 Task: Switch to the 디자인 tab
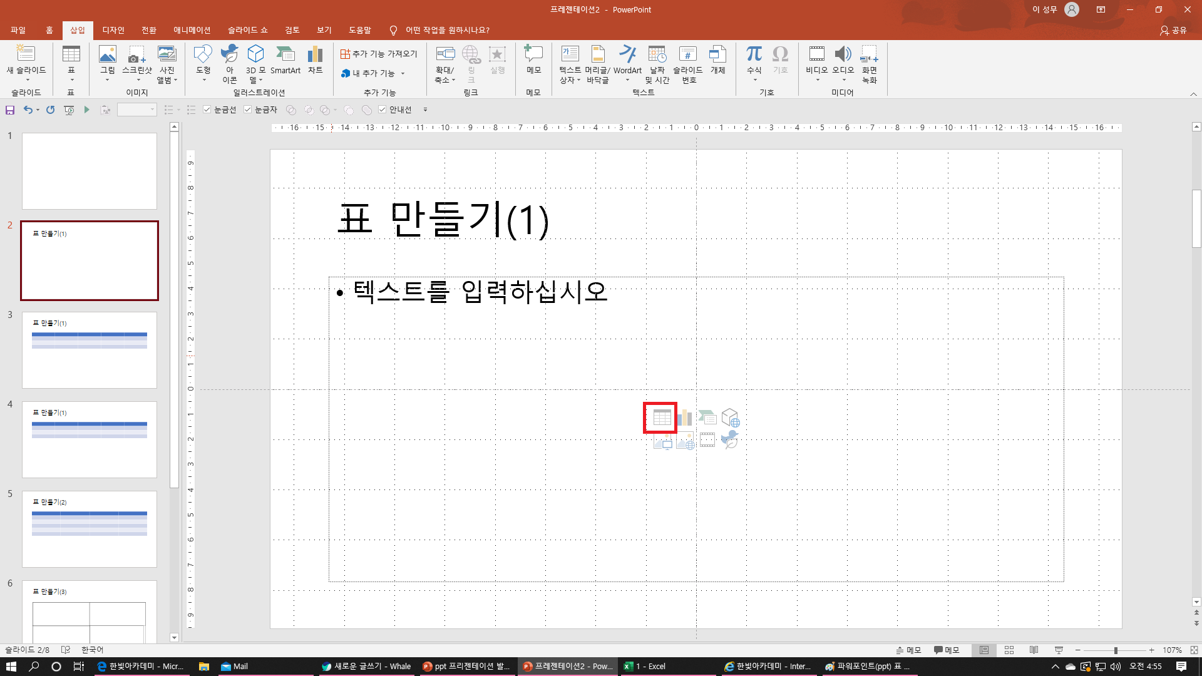[x=113, y=30]
